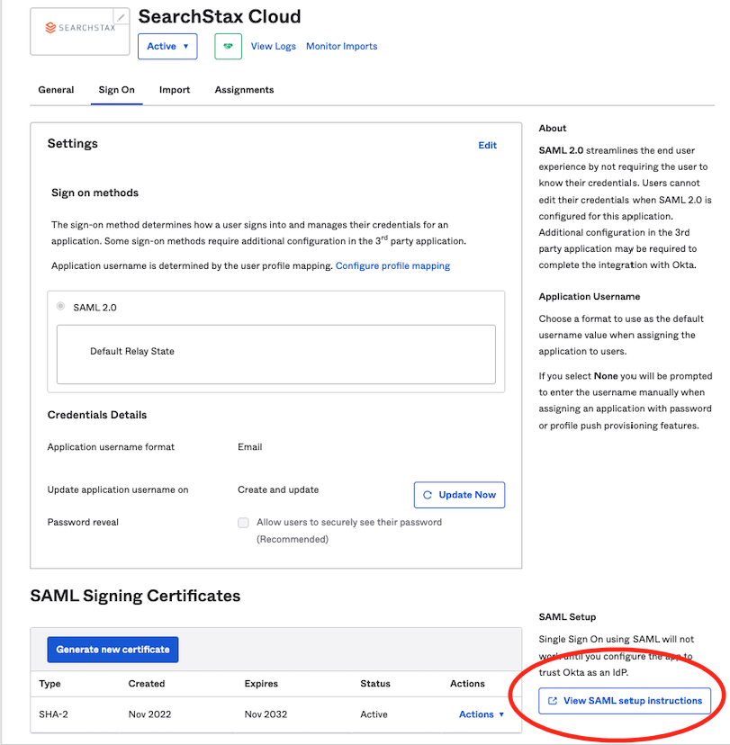Click the 'Application username format' label
730x745 pixels.
pos(111,447)
